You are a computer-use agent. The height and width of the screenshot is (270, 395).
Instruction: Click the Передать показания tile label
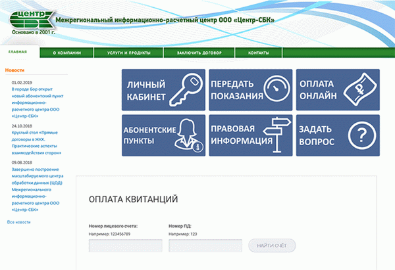[237, 90]
